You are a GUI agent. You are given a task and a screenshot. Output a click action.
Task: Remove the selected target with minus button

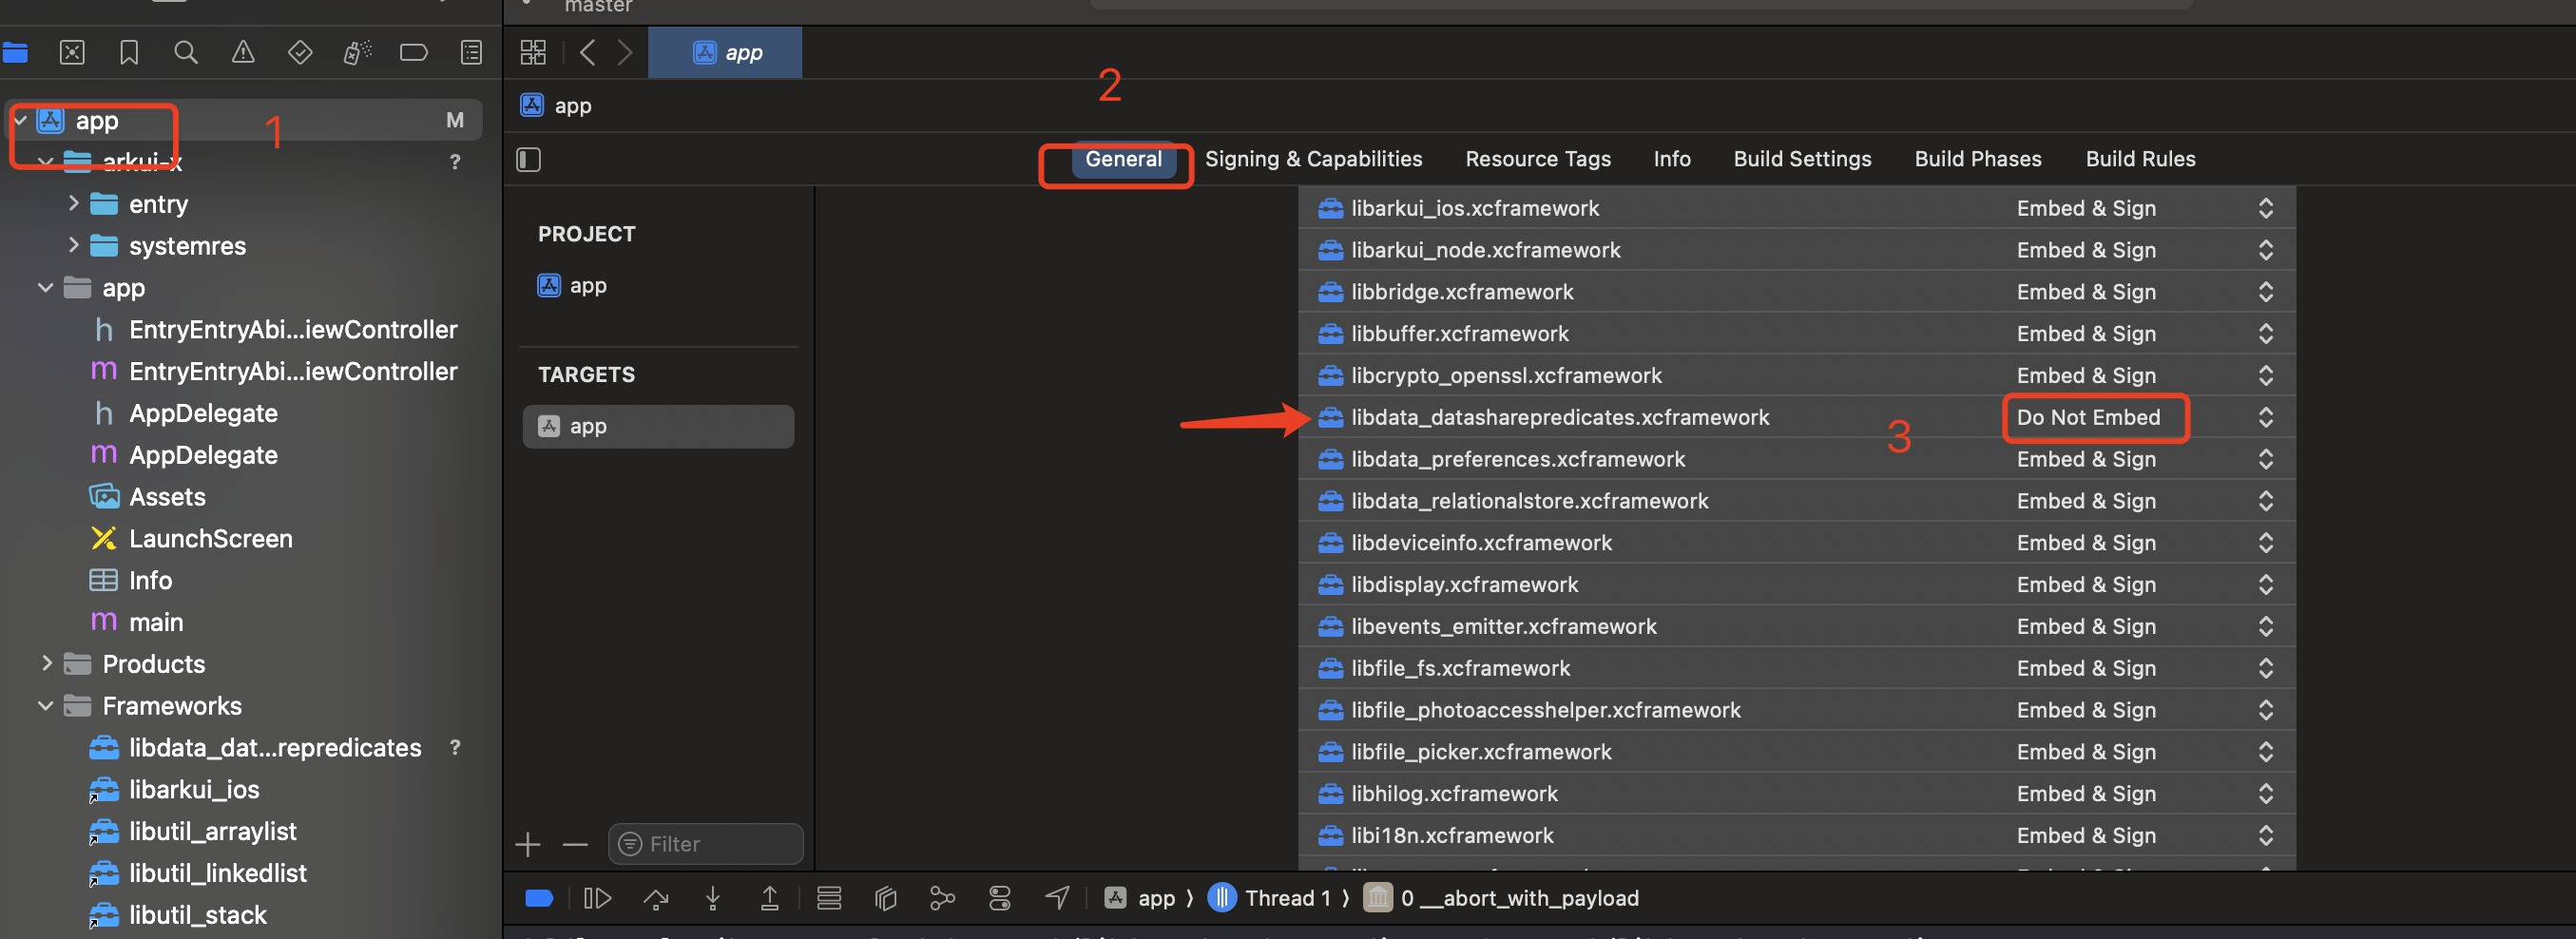[x=575, y=845]
